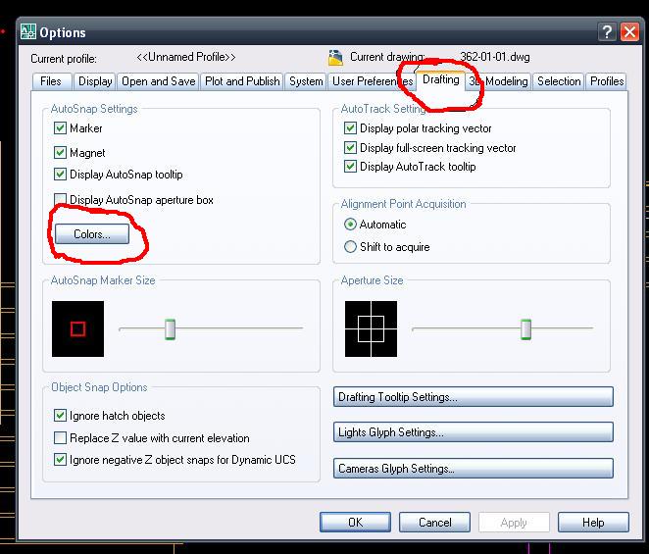Click the Aperture Size slider handle
The width and height of the screenshot is (649, 554).
point(525,329)
